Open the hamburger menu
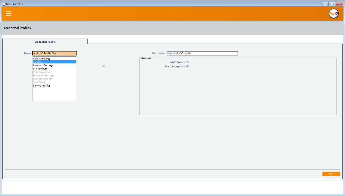345x196 pixels. tap(9, 13)
